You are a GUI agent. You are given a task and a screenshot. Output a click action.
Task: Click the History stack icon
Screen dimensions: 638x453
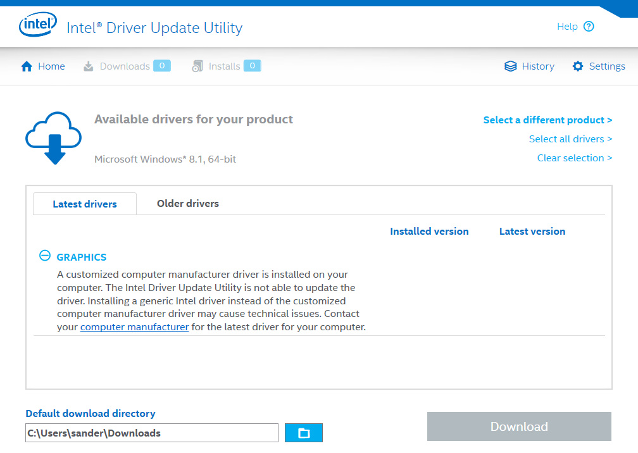pos(510,66)
